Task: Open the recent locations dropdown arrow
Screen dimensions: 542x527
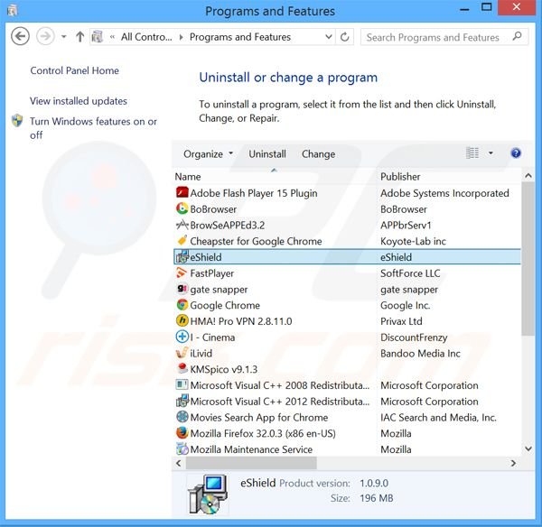Action: (63, 36)
